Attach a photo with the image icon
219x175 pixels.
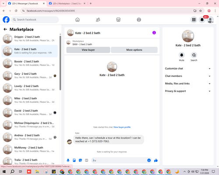[74, 161]
